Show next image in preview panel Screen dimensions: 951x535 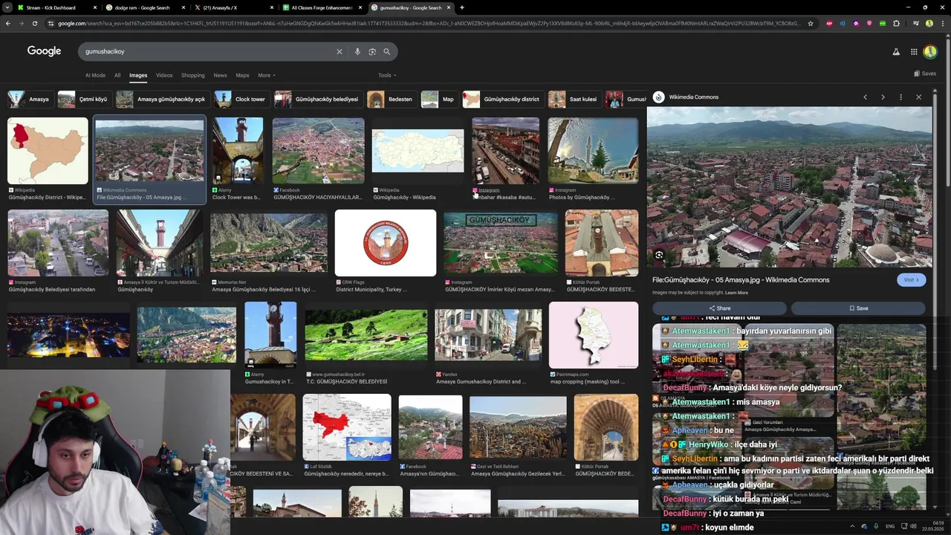tap(883, 97)
